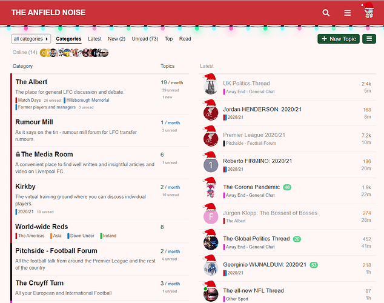Open the Hillsborough Memorial subcategory
Screen dimensions: 384x303
point(88,100)
